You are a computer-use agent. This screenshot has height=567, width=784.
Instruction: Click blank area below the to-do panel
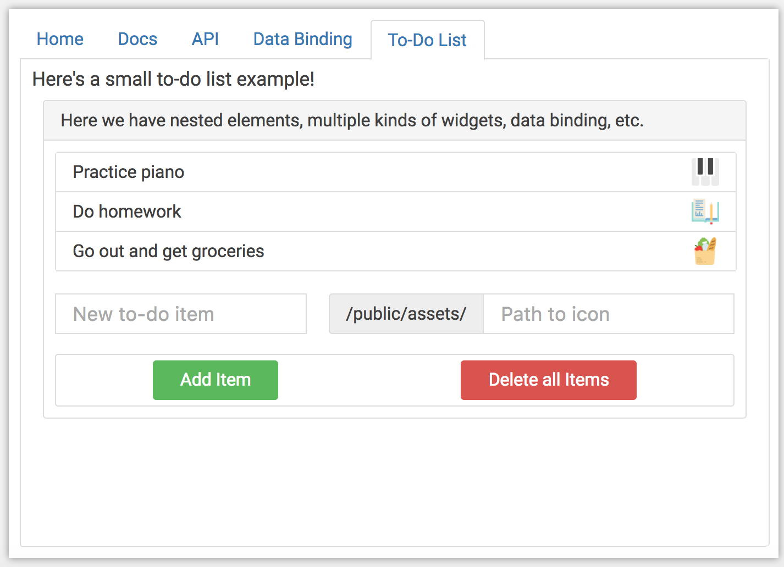394,483
